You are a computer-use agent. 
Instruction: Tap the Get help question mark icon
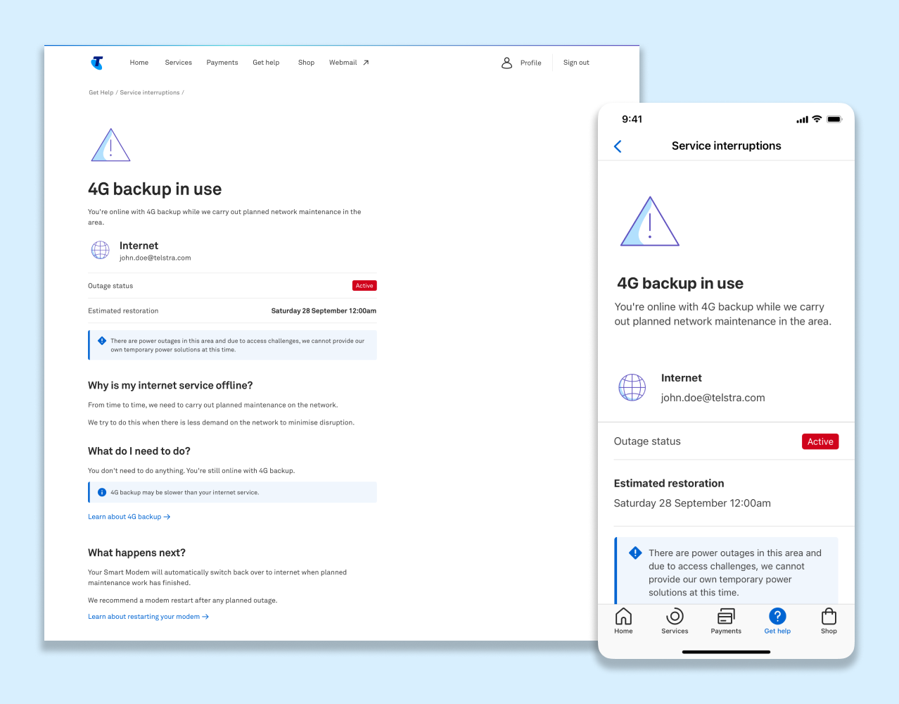(777, 616)
